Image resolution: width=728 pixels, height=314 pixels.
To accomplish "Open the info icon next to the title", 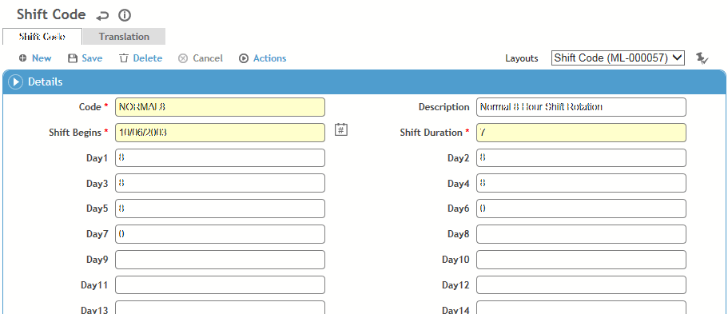I will click(125, 15).
